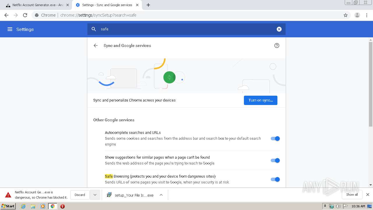Image resolution: width=373 pixels, height=210 pixels.
Task: Close the downloads bar
Action: pos(368,195)
